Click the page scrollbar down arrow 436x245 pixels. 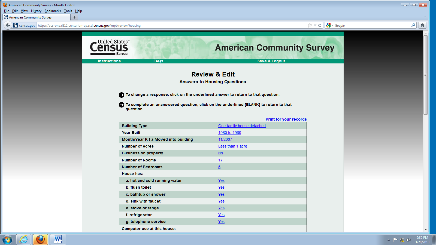[x=426, y=230]
